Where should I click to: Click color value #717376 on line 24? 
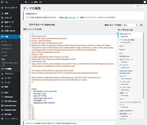[42, 96]
